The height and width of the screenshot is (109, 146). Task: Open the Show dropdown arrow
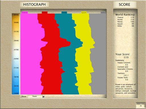click(44, 97)
